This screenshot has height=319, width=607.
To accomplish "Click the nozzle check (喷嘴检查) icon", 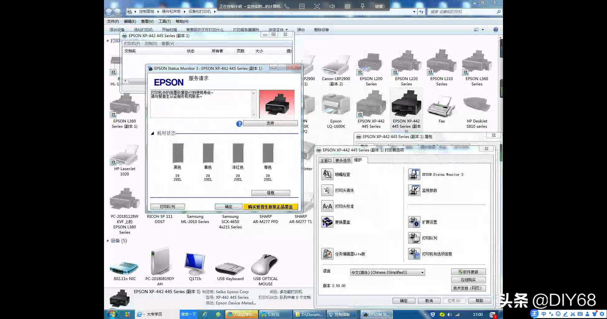I will pyautogui.click(x=327, y=174).
